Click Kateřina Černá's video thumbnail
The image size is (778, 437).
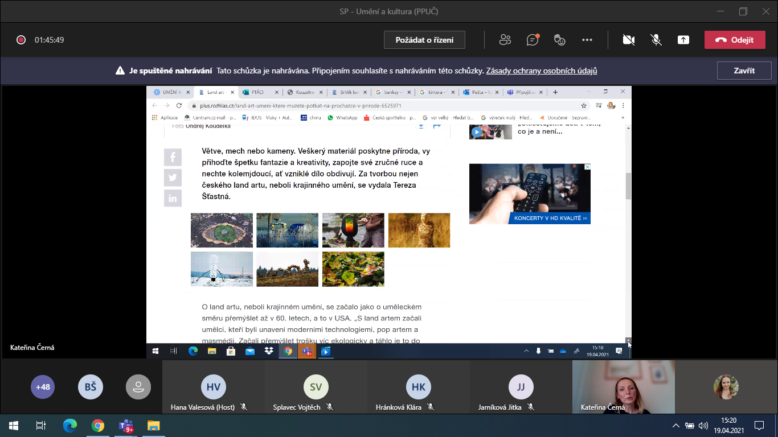[623, 387]
